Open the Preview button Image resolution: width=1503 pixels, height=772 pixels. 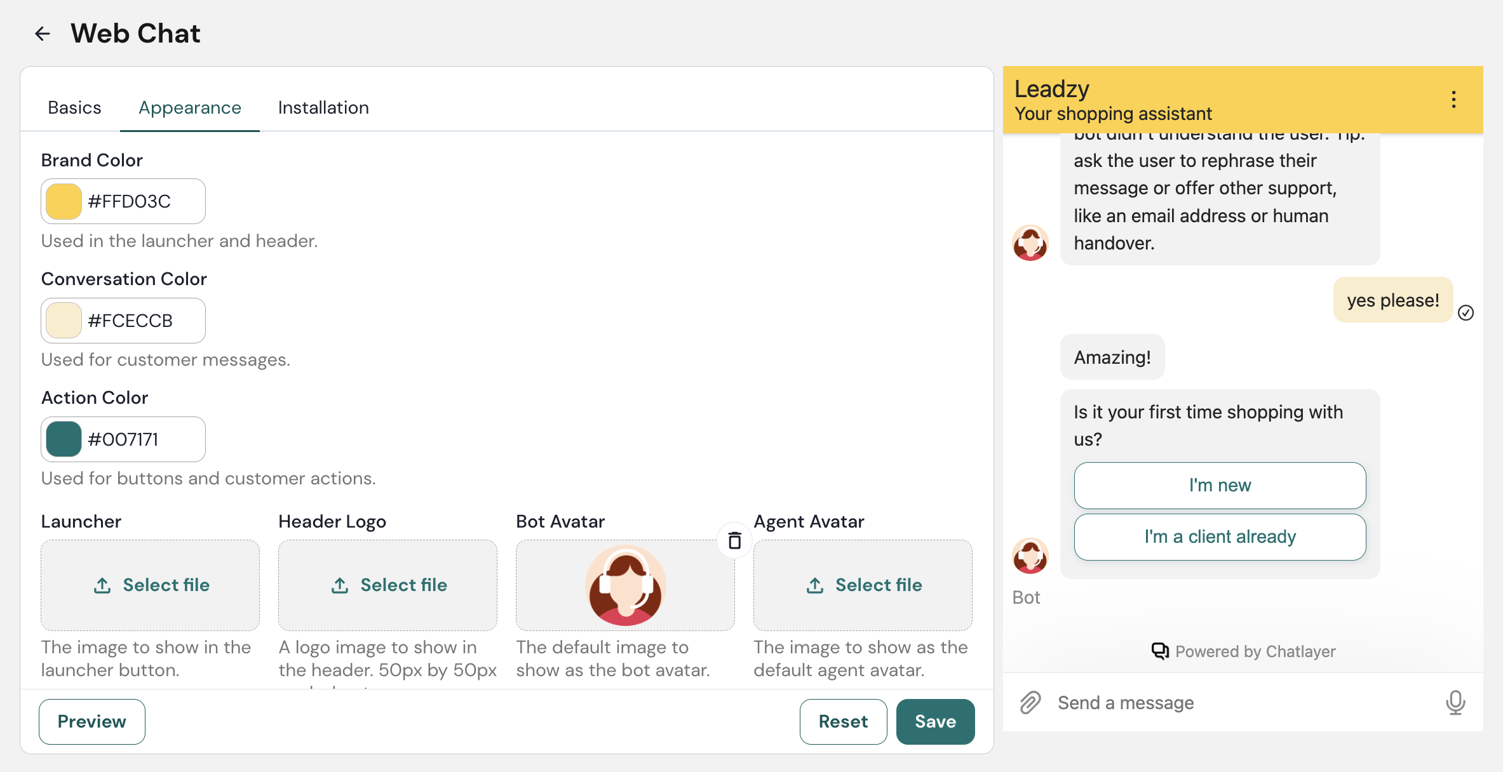[92, 721]
